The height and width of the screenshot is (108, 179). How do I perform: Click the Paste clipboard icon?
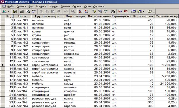click(x=53, y=11)
